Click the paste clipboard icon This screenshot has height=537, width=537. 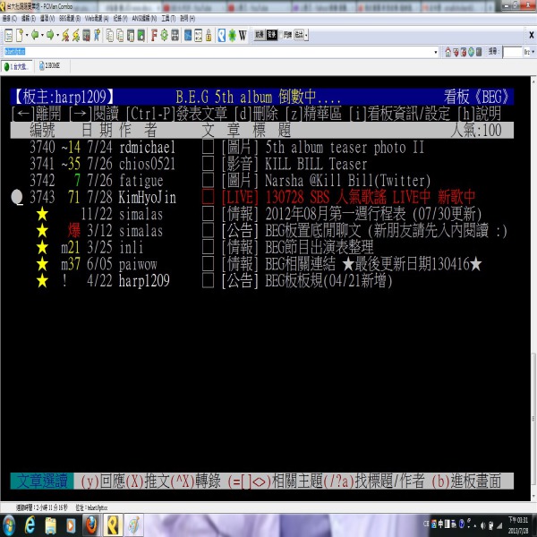131,35
